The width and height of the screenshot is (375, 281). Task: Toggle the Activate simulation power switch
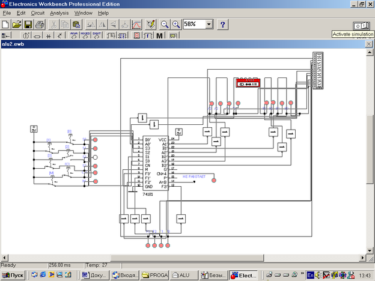[x=361, y=25]
